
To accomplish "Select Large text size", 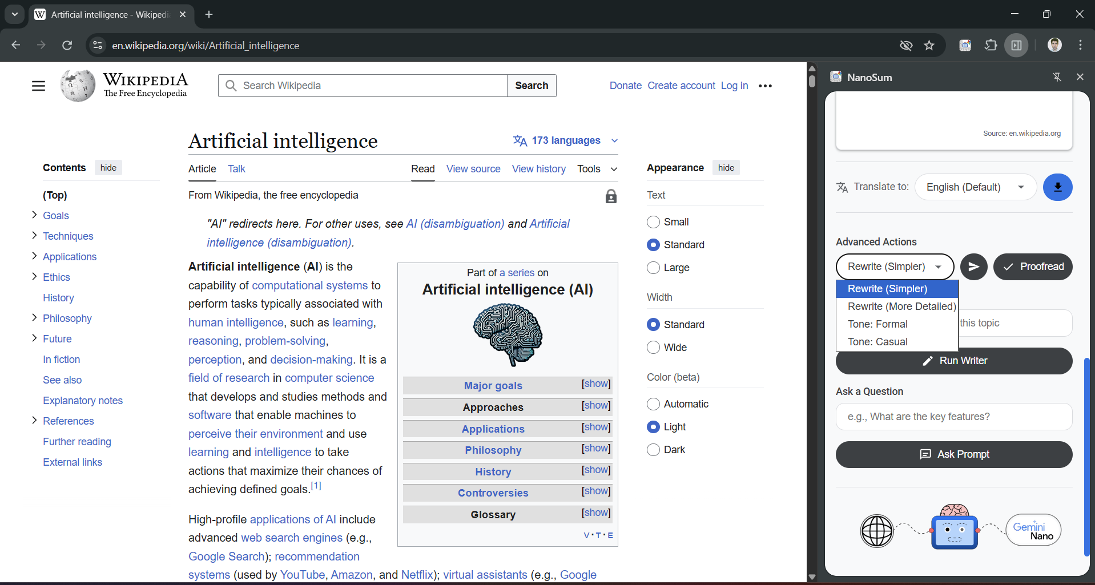I will point(654,268).
